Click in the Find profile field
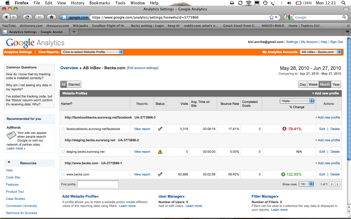This screenshot has width=351, height=219. [x=98, y=184]
